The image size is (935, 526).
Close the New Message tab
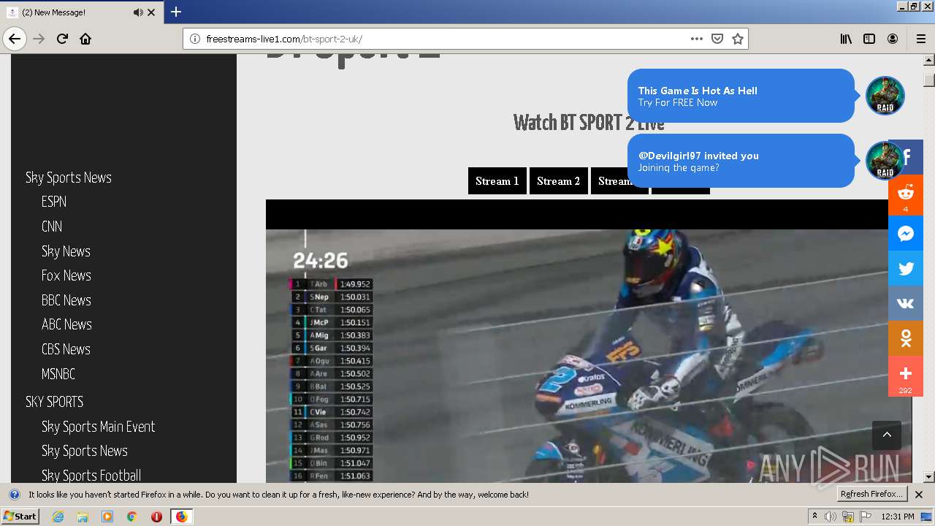tap(151, 12)
